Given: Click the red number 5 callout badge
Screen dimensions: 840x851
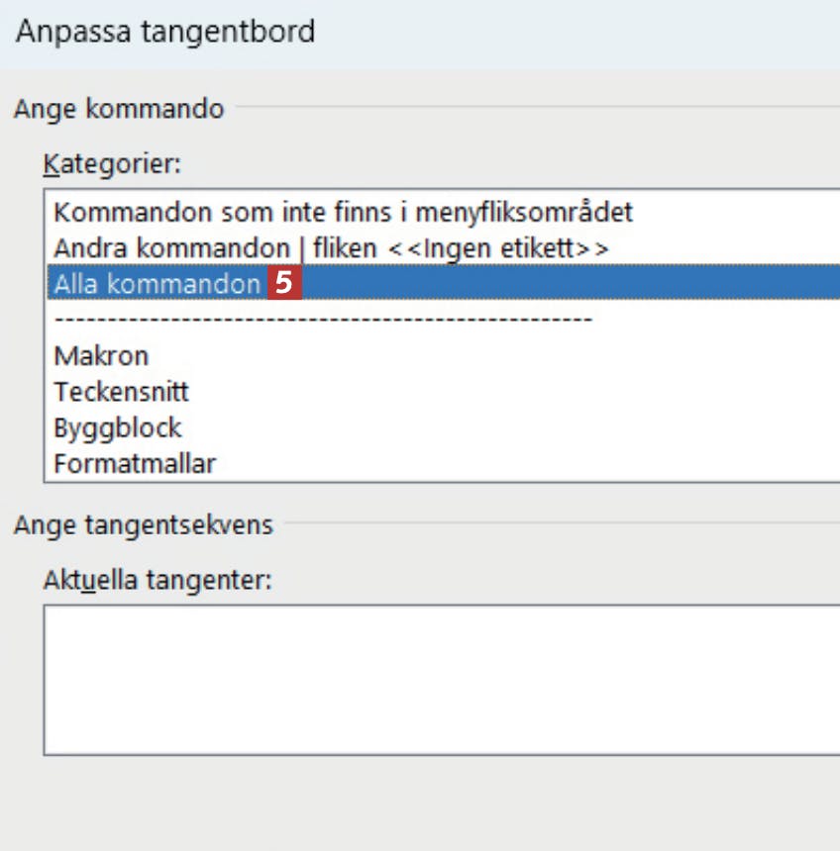Looking at the screenshot, I should pos(283,284).
